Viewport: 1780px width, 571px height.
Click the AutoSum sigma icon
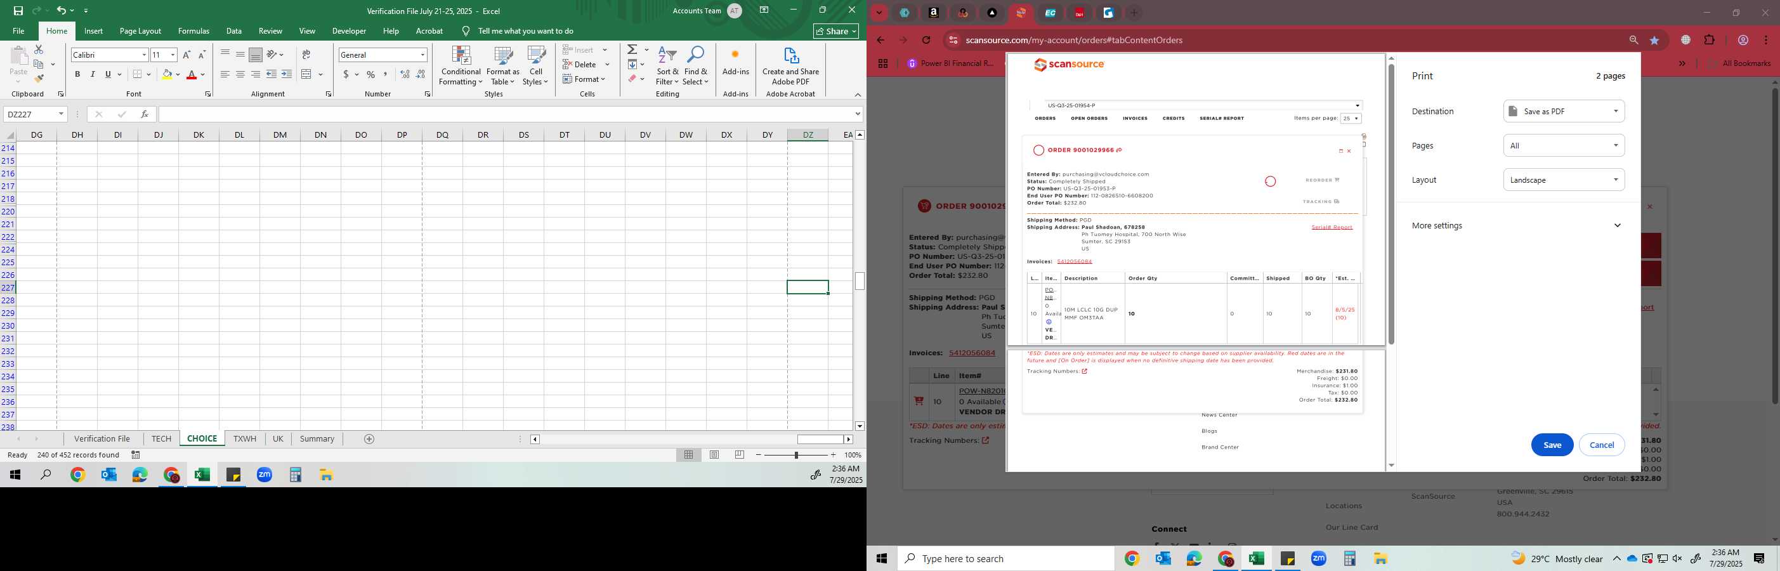coord(632,49)
